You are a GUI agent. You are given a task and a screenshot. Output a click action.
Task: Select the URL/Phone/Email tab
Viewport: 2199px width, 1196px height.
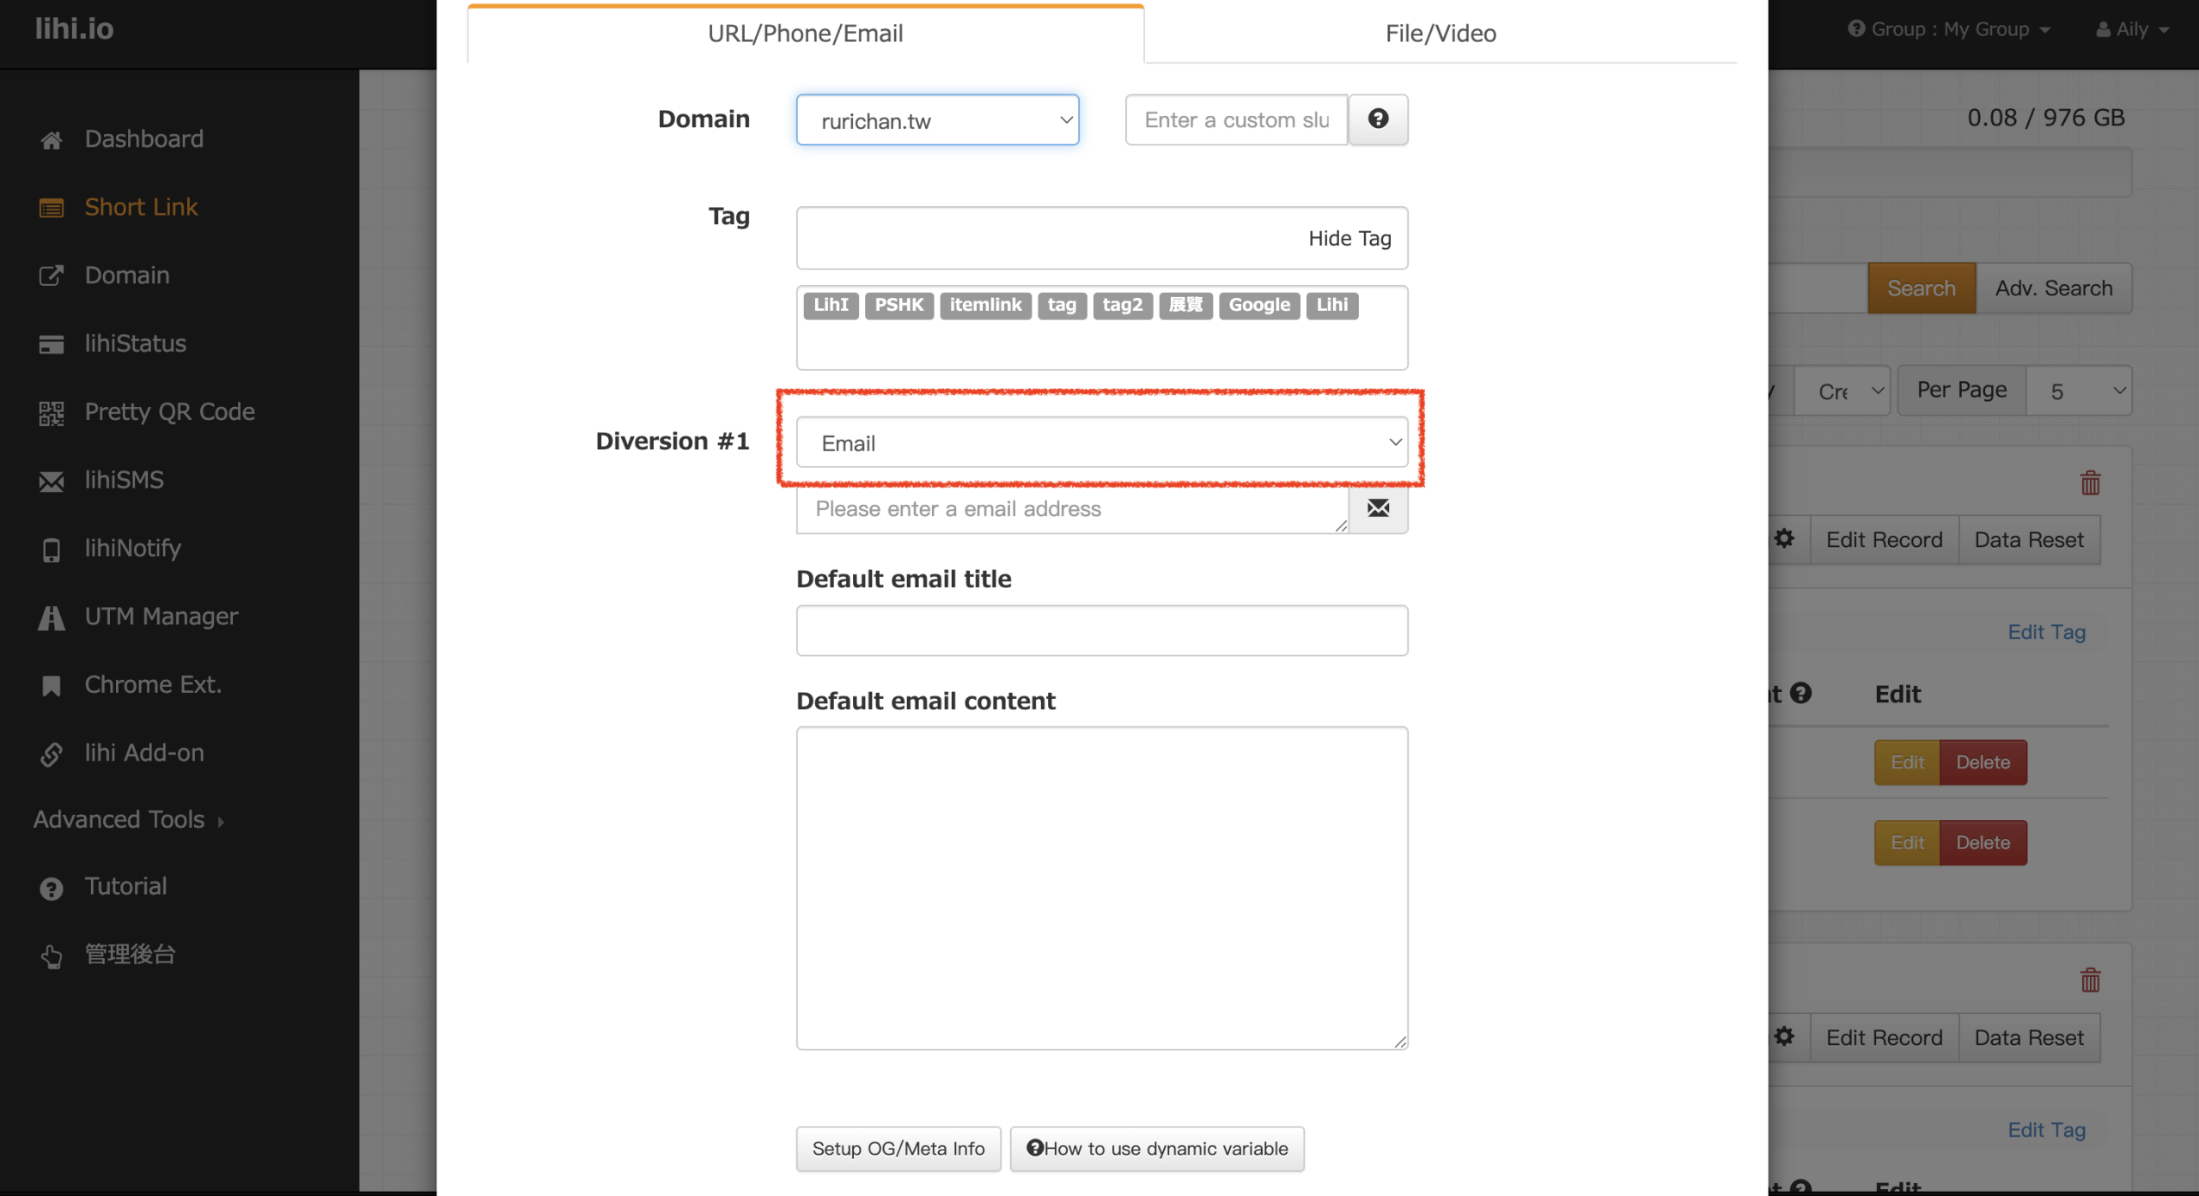(805, 33)
